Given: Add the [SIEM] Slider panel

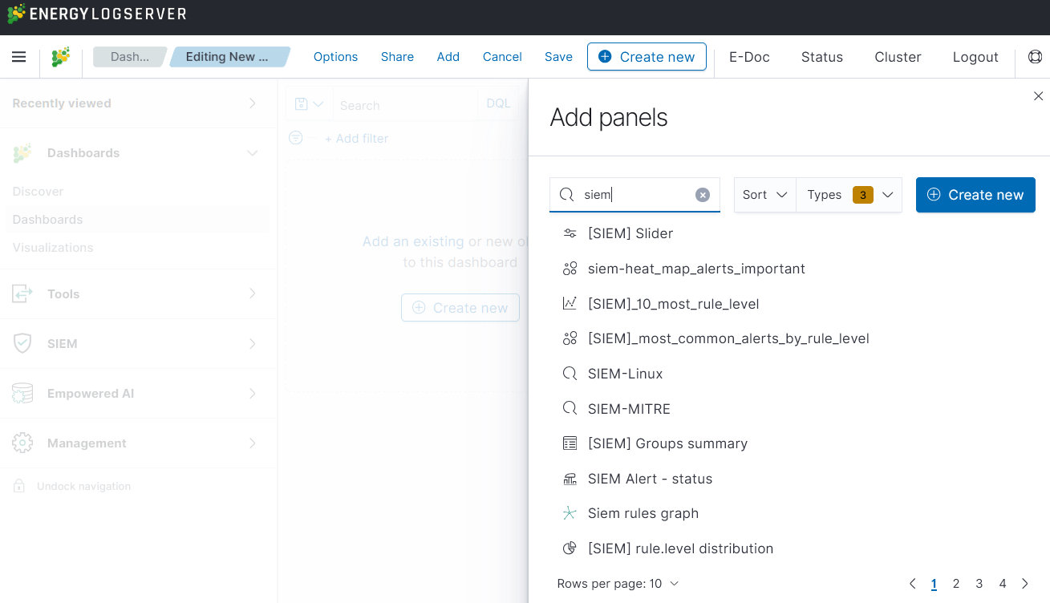Looking at the screenshot, I should [630, 233].
